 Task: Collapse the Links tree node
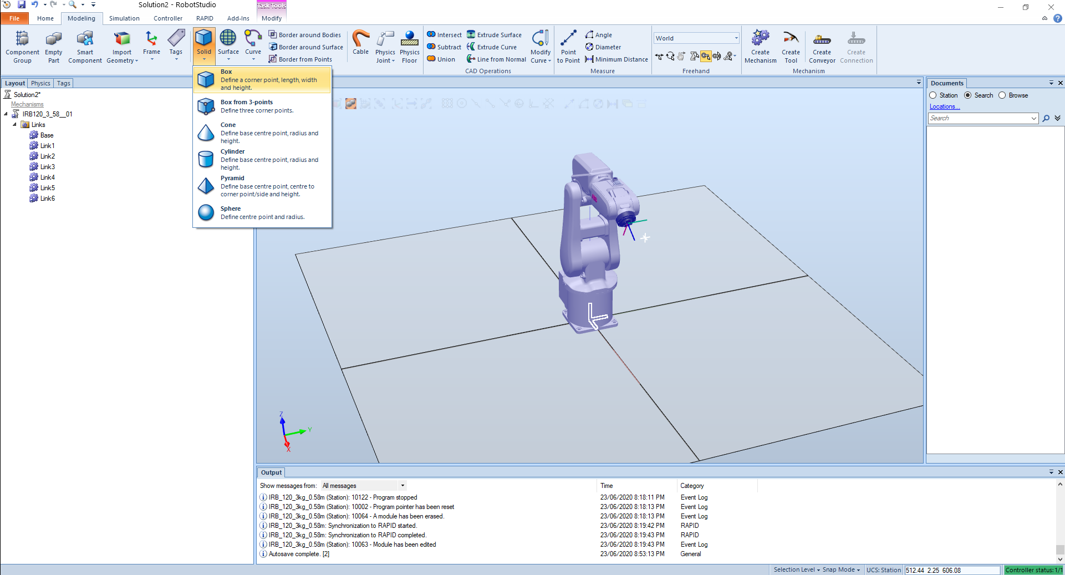[x=14, y=125]
